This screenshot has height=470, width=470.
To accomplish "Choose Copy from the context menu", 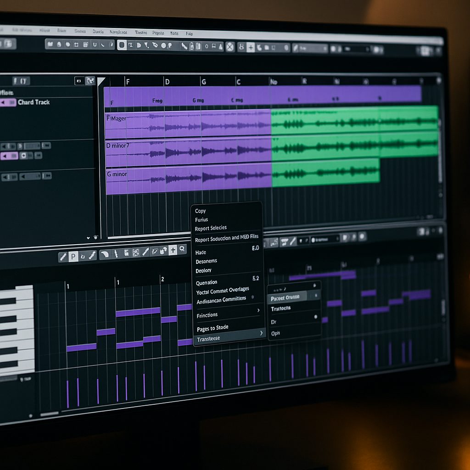I will coord(201,211).
